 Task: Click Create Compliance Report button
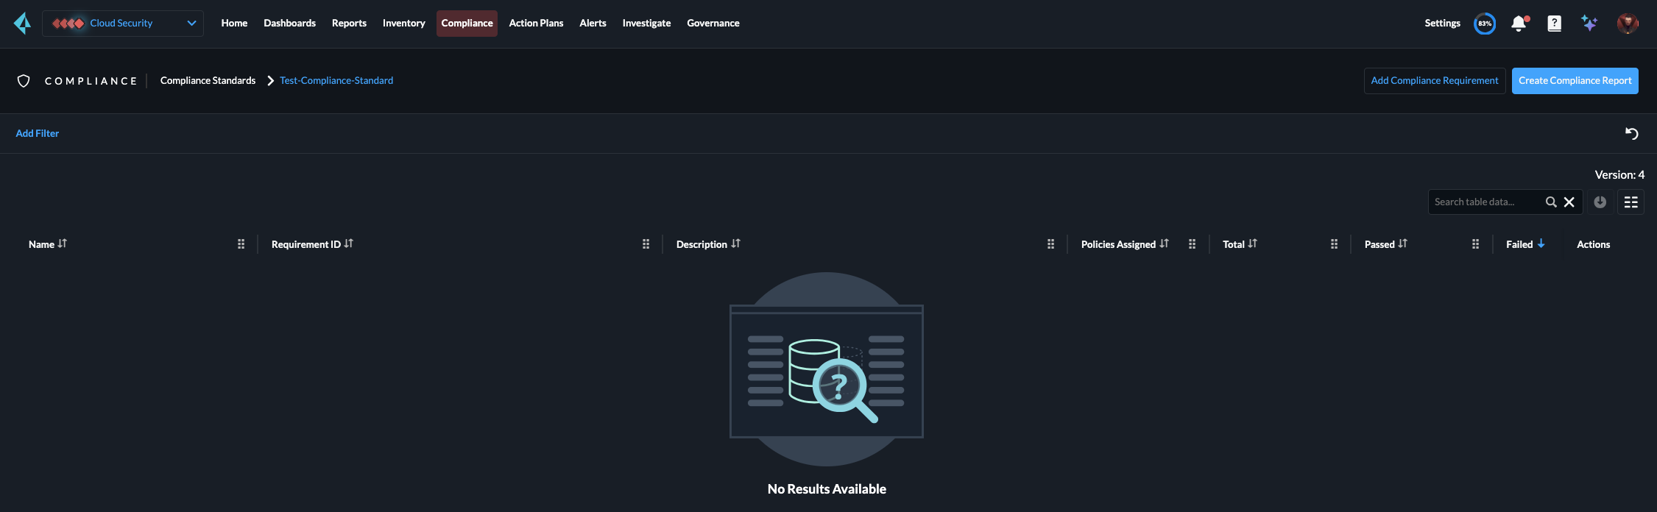[x=1575, y=81]
